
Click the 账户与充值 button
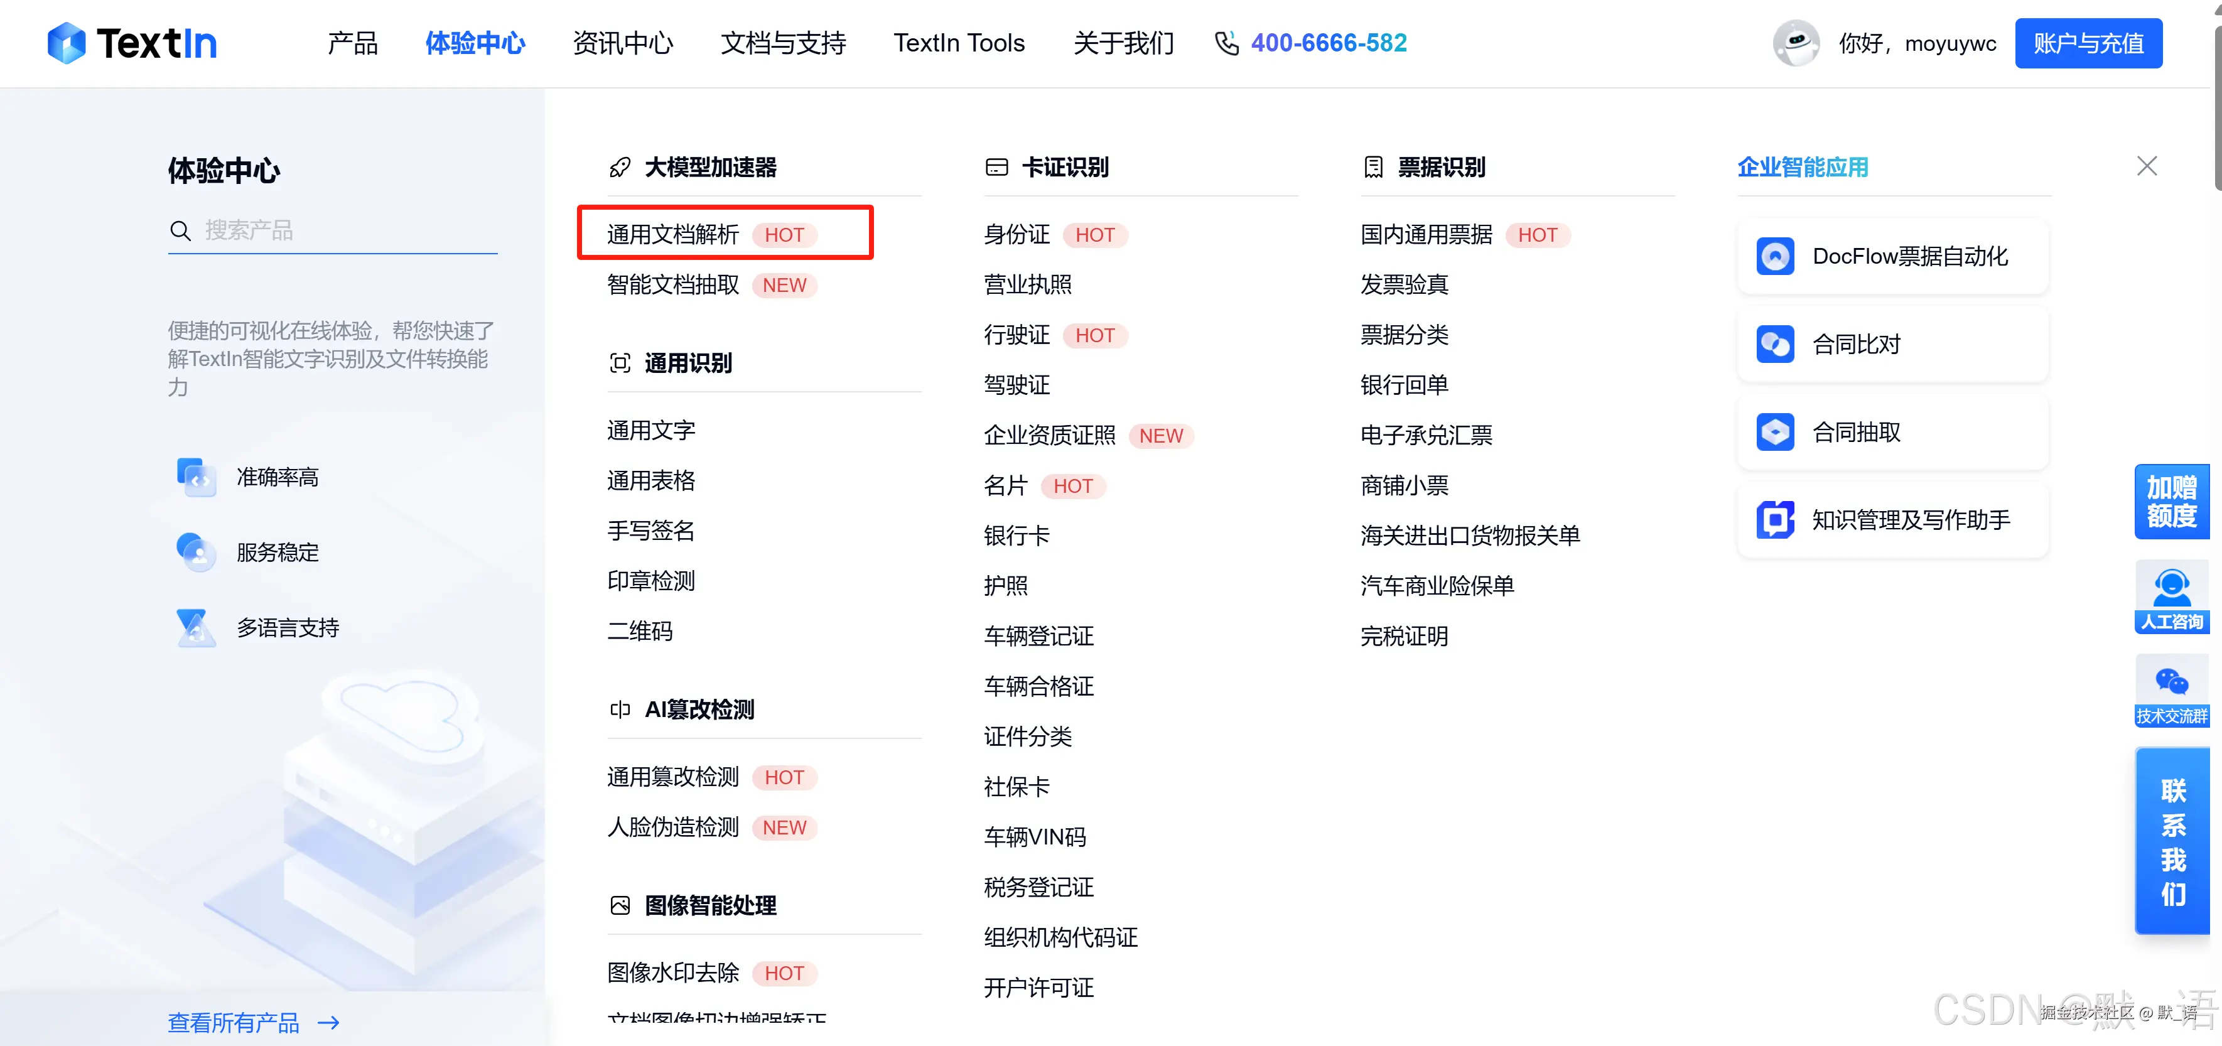[x=2088, y=43]
